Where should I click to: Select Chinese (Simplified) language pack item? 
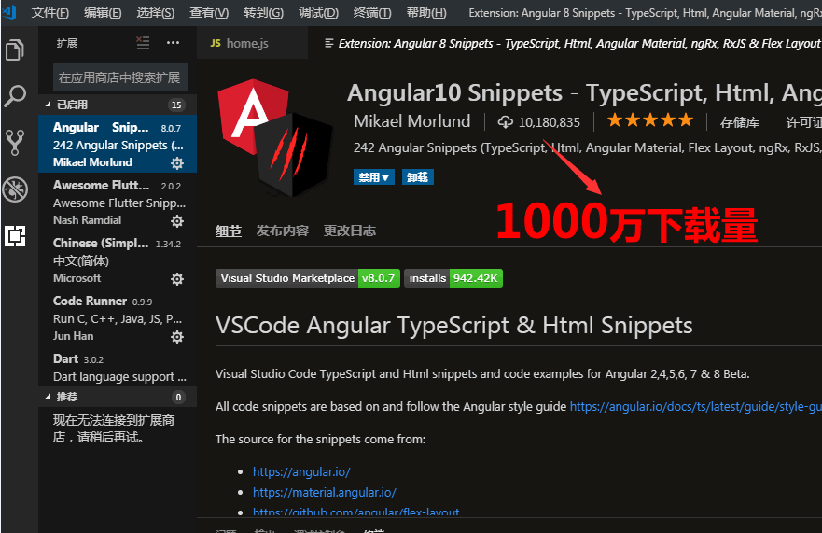click(118, 259)
